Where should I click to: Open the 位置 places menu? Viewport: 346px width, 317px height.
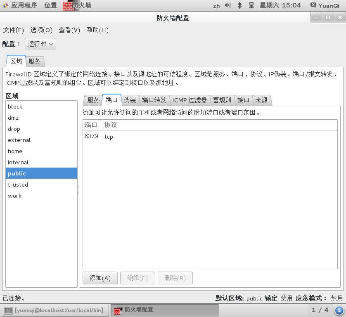[x=50, y=5]
